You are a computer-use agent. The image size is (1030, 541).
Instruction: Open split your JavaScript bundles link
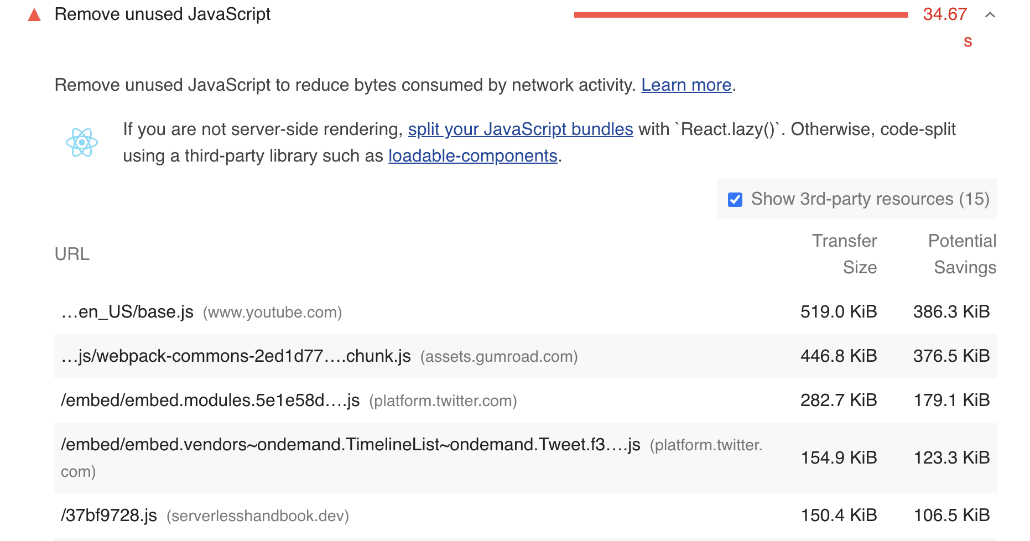tap(520, 129)
